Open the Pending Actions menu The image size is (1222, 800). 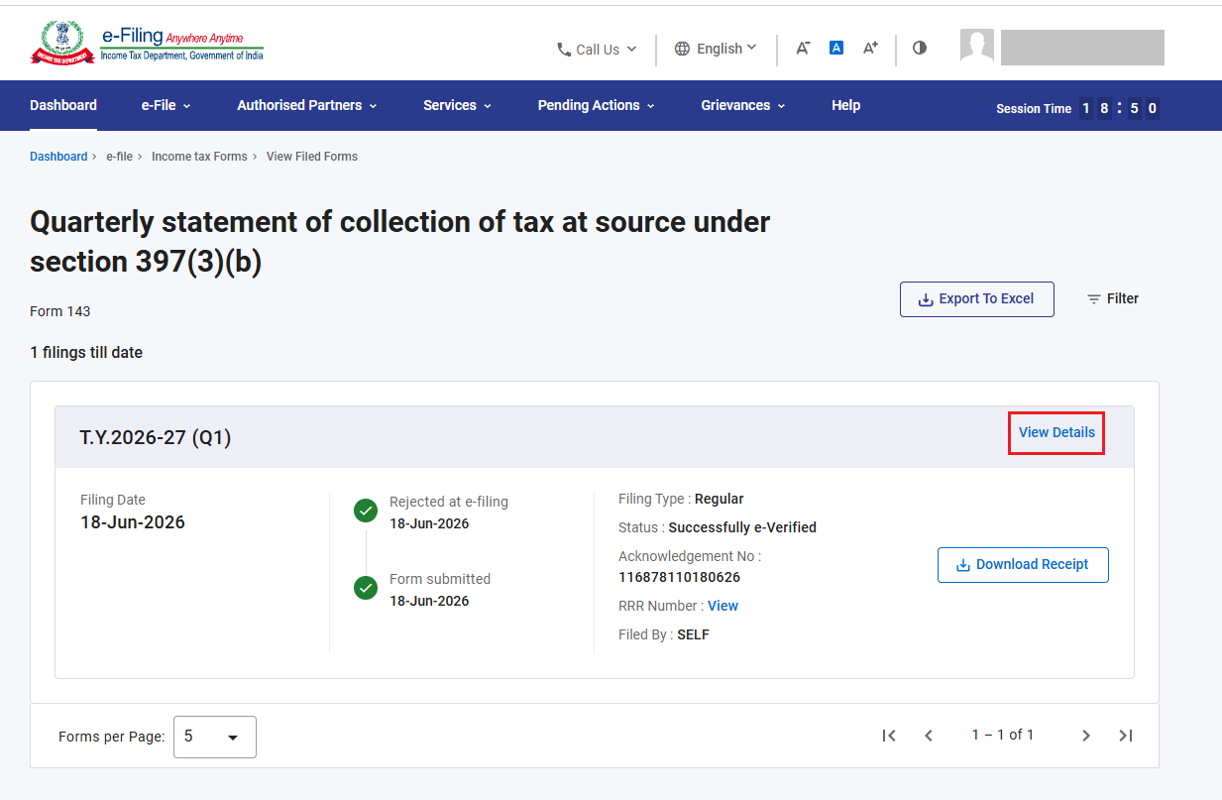[x=596, y=105]
